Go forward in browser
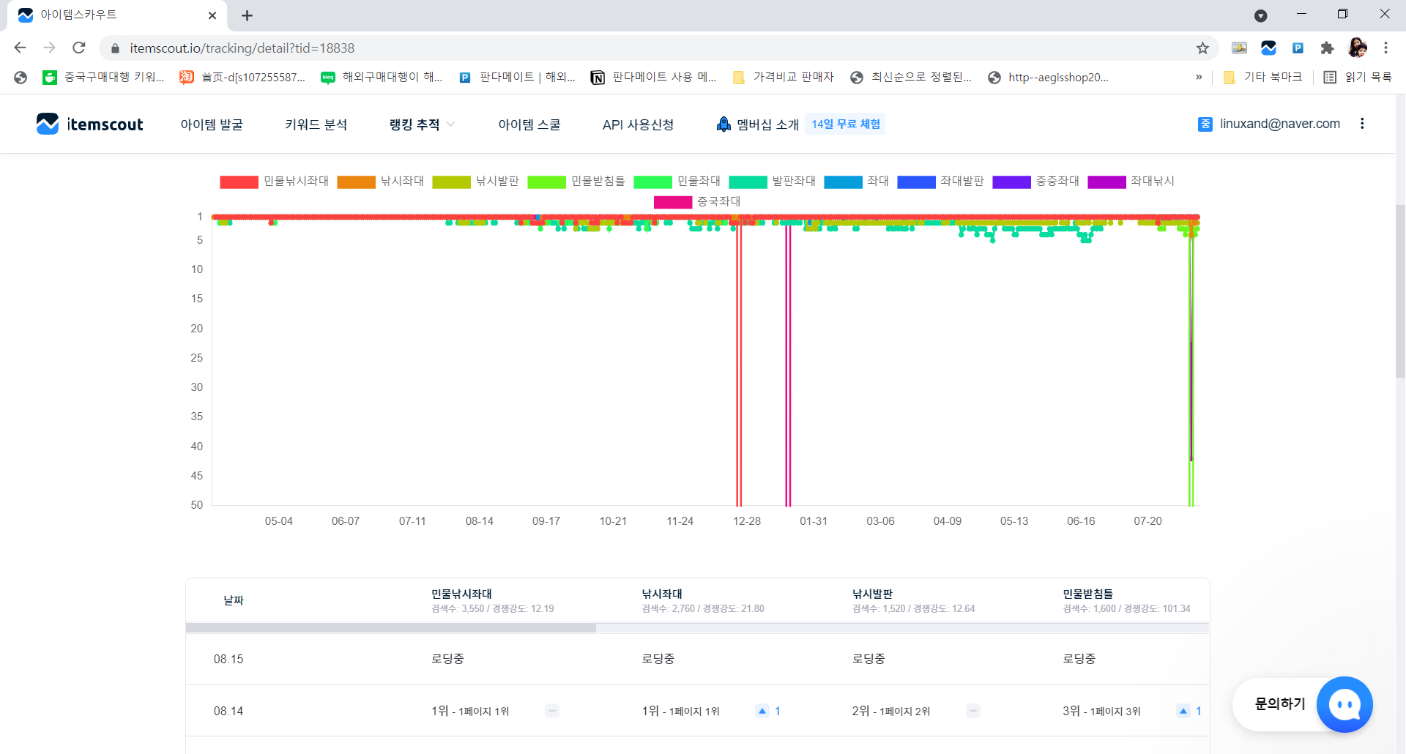Viewport: 1406px width, 754px height. (49, 48)
